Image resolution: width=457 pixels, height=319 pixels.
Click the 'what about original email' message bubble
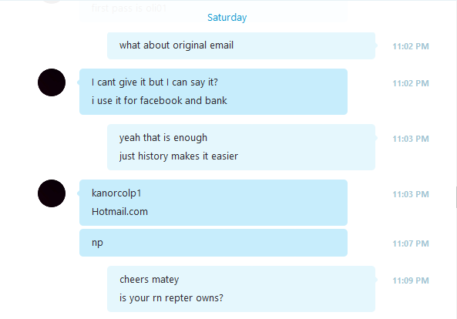(241, 45)
